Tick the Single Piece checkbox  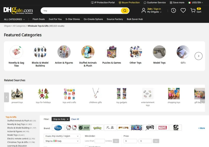click(86, 146)
